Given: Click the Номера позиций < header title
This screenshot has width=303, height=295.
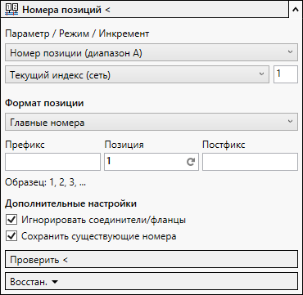Looking at the screenshot, I should tap(66, 10).
